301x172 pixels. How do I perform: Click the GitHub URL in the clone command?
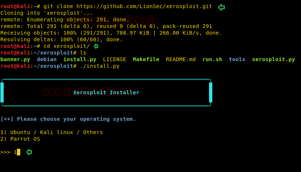point(144,6)
